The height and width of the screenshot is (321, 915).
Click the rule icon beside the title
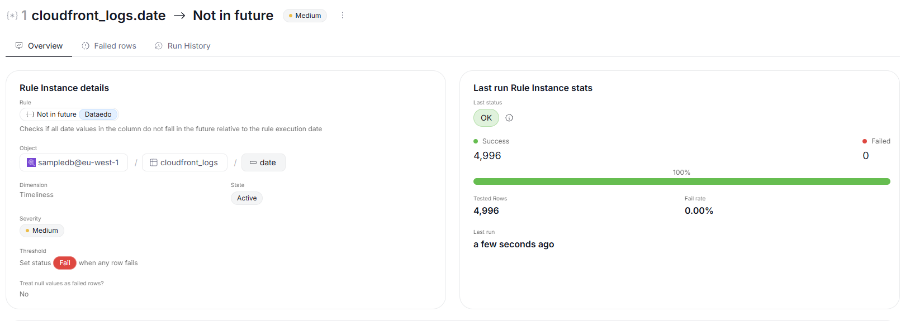click(12, 16)
